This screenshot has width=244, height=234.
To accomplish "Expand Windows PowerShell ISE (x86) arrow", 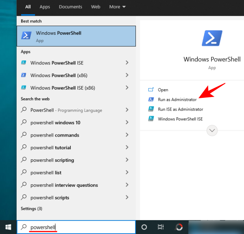I will (x=127, y=88).
